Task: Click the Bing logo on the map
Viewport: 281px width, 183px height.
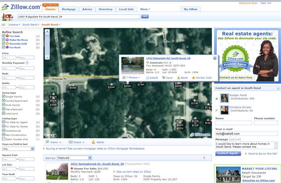Action: point(50,135)
